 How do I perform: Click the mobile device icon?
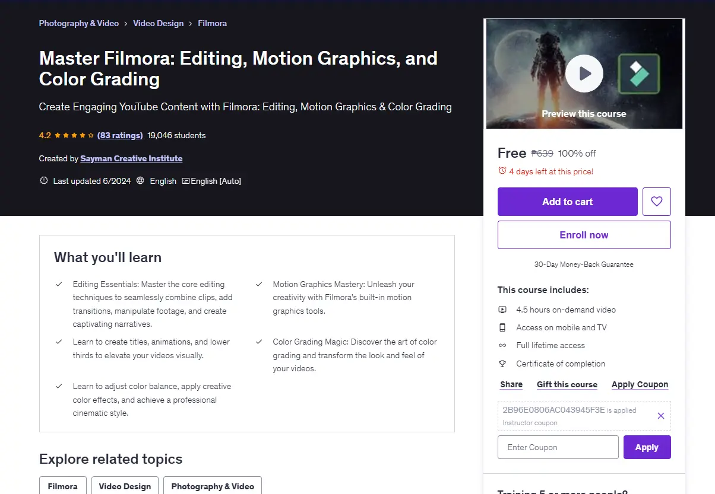(502, 327)
